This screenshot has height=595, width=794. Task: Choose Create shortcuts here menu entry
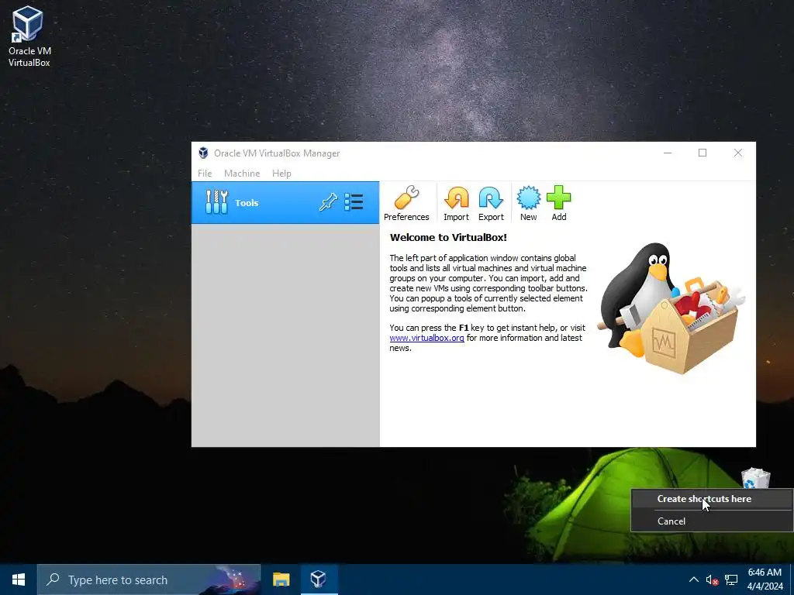[712, 499]
